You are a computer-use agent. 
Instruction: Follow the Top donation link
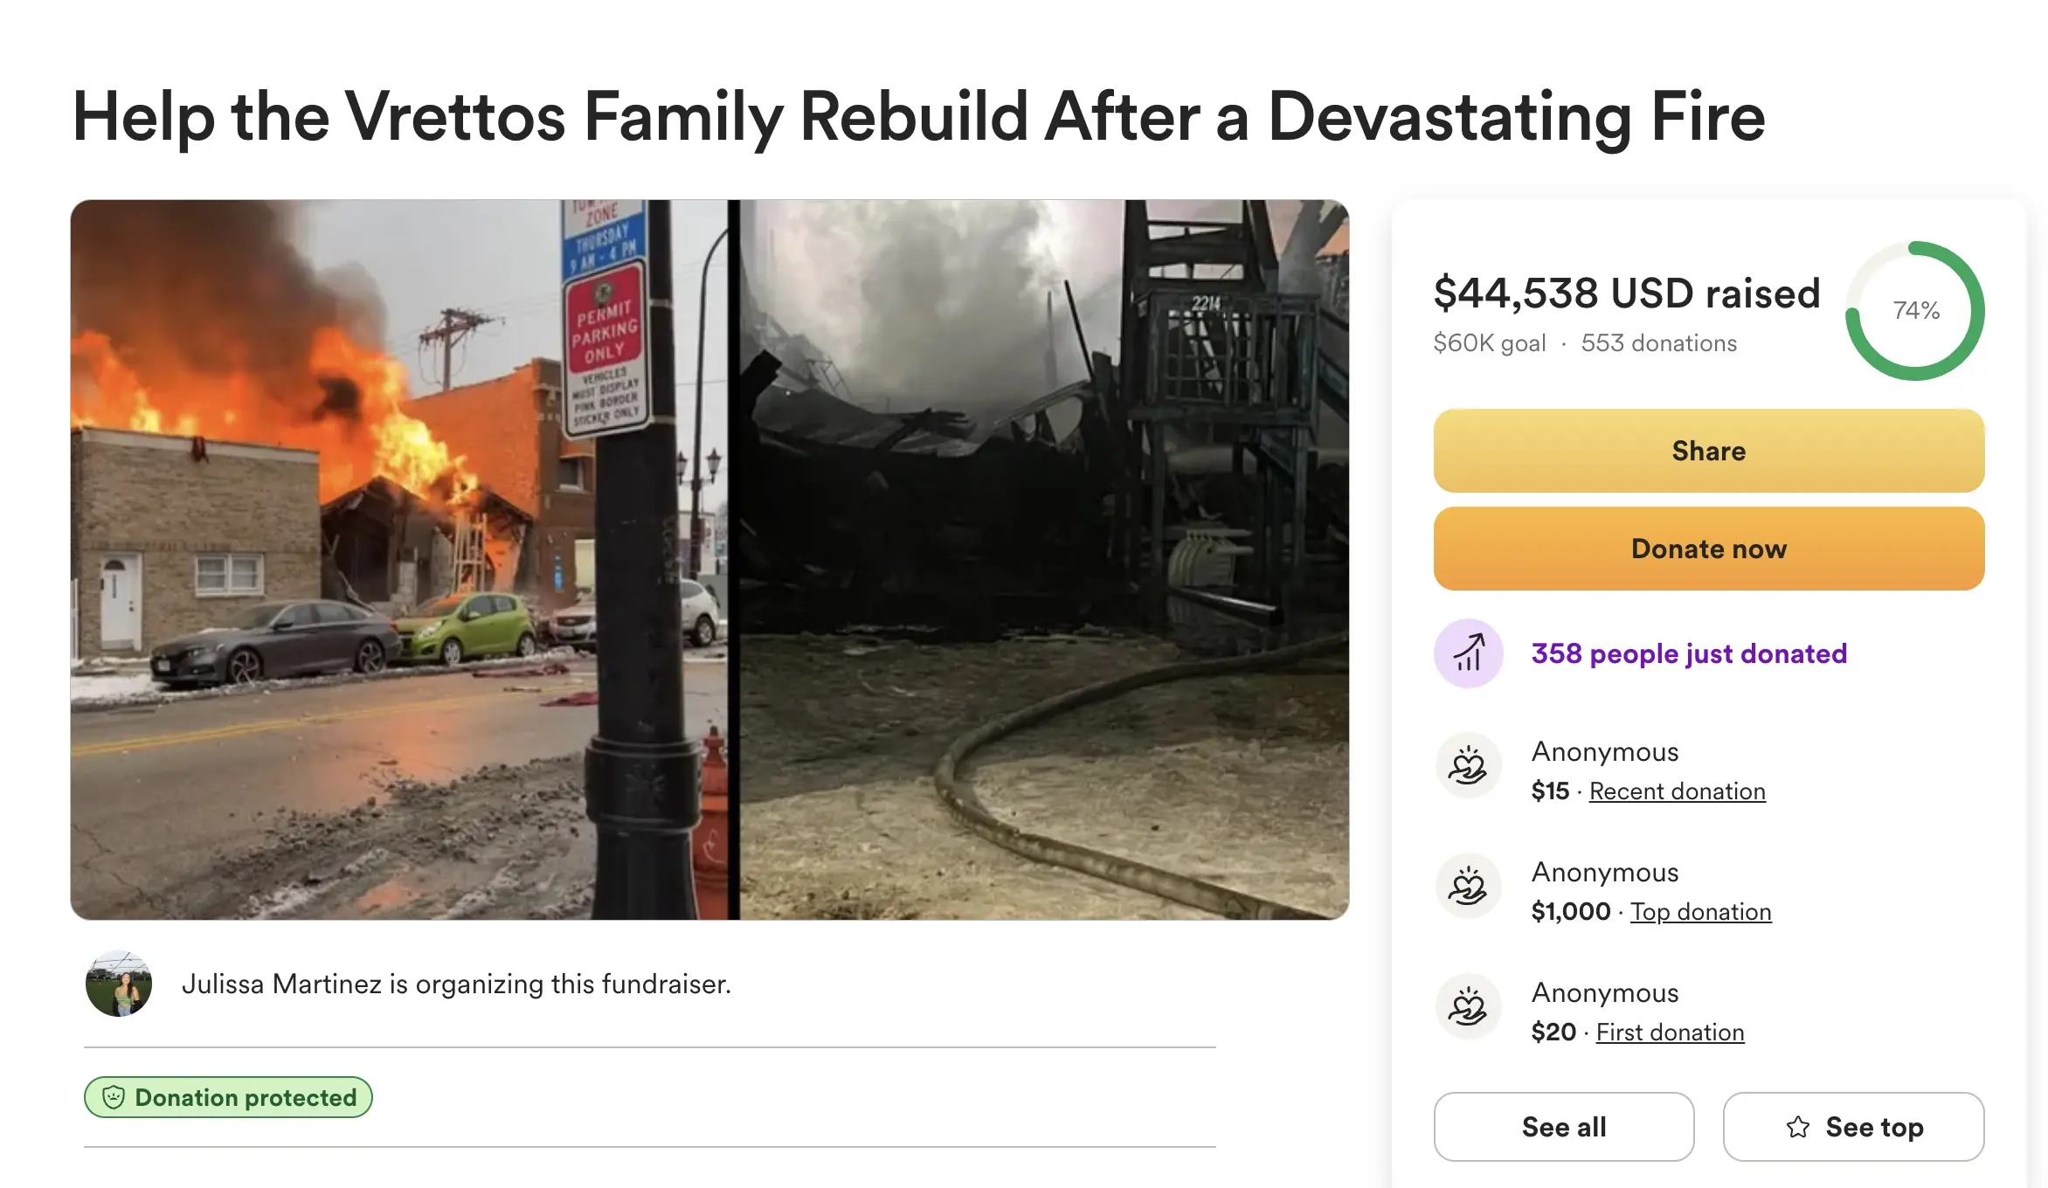(1700, 912)
